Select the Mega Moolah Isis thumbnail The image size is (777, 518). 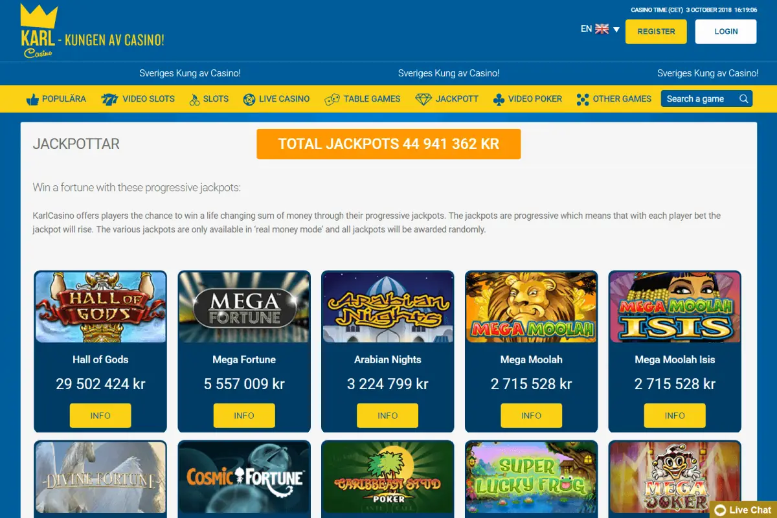click(x=675, y=307)
